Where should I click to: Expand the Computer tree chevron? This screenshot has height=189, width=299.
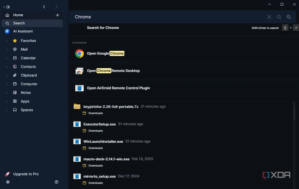[x=7, y=84]
